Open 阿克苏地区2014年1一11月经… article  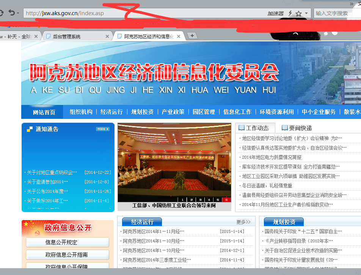[x=153, y=231]
